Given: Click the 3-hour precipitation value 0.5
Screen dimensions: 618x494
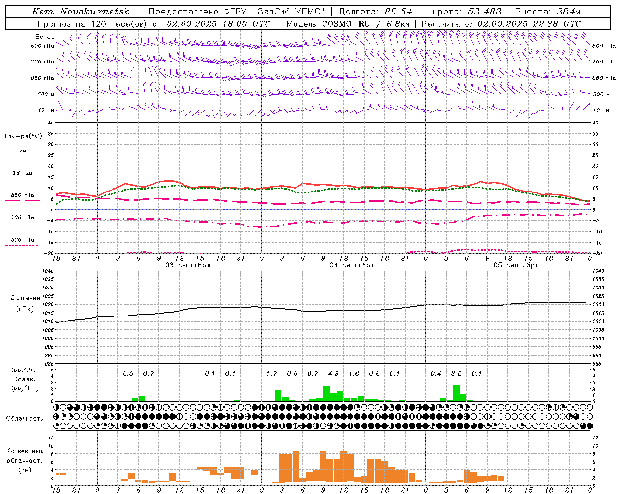Looking at the screenshot, I should click(x=128, y=374).
